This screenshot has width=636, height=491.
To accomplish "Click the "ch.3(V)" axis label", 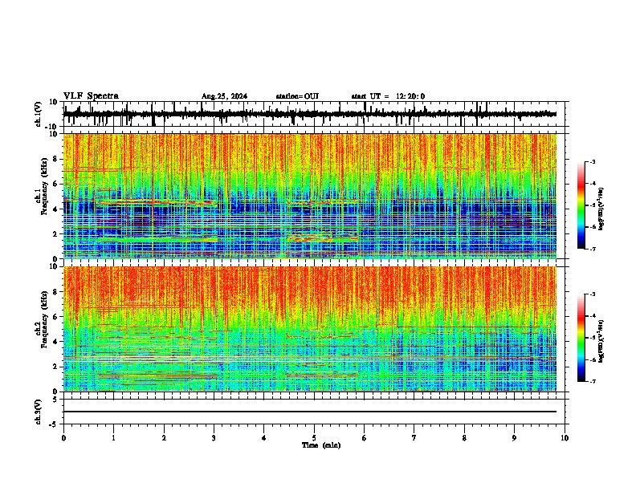I will [x=39, y=412].
